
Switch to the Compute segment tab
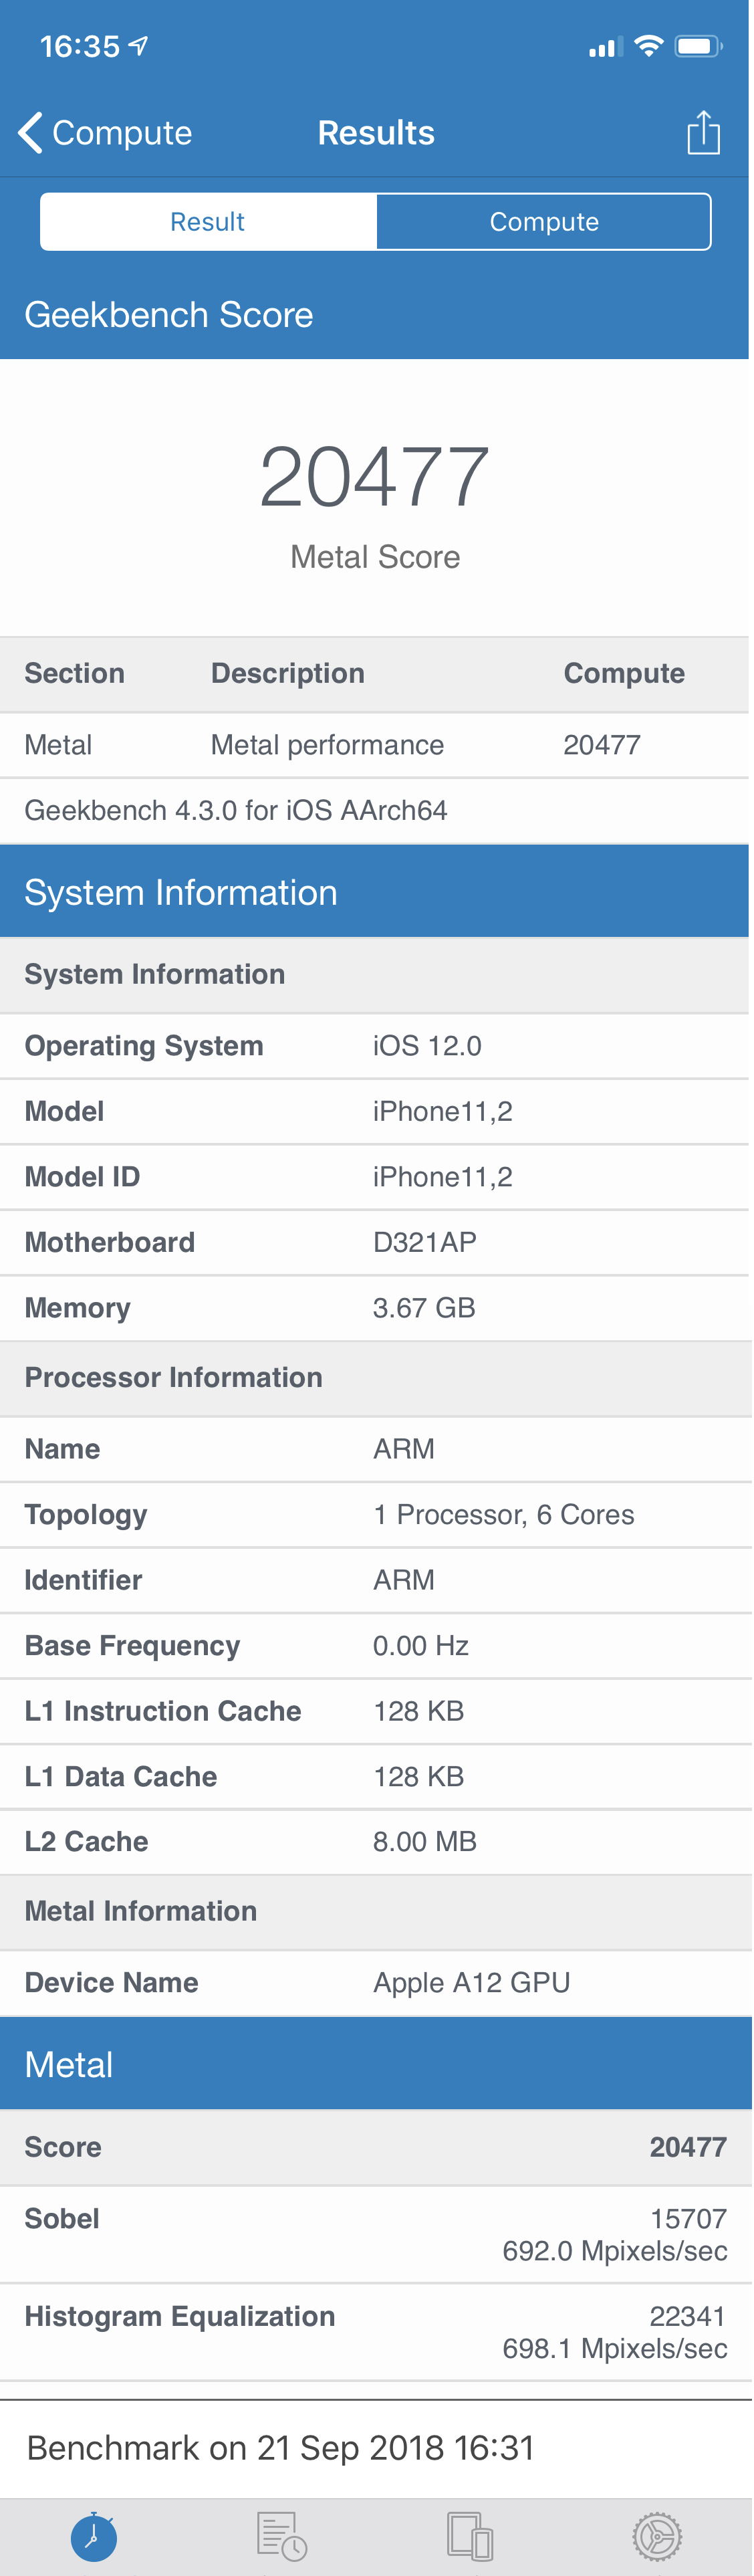click(x=544, y=221)
